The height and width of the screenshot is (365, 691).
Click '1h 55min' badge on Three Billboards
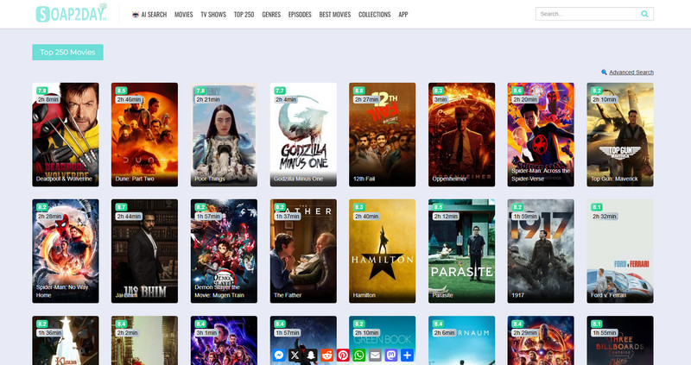tap(606, 333)
